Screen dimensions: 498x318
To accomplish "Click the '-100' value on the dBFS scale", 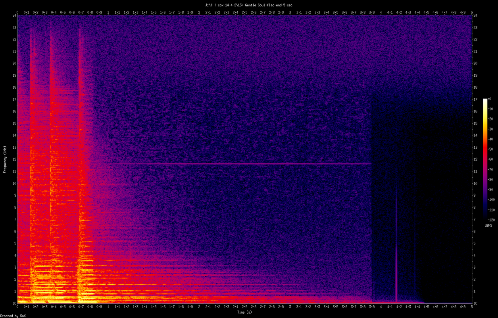I will 491,200.
